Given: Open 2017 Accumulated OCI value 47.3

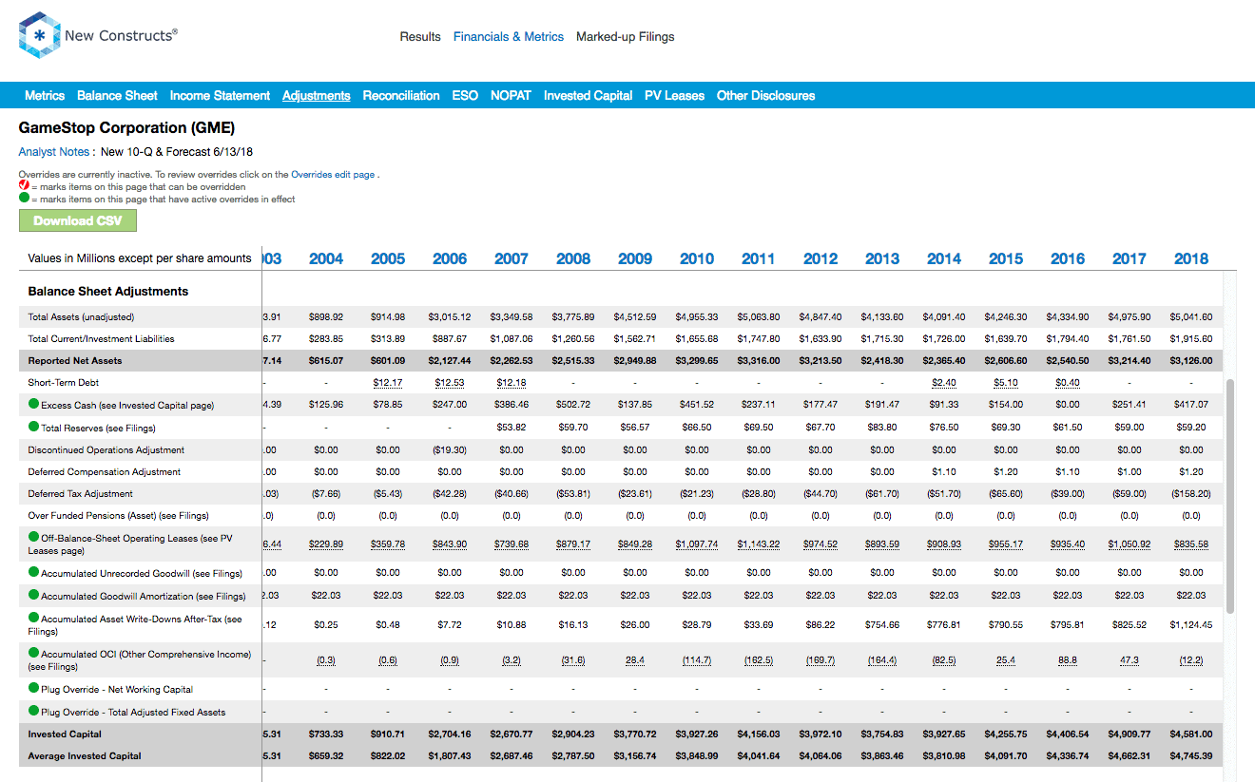Looking at the screenshot, I should click(x=1129, y=660).
